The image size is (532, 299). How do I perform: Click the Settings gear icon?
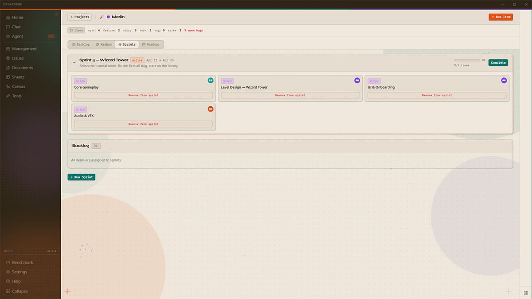pyautogui.click(x=8, y=272)
